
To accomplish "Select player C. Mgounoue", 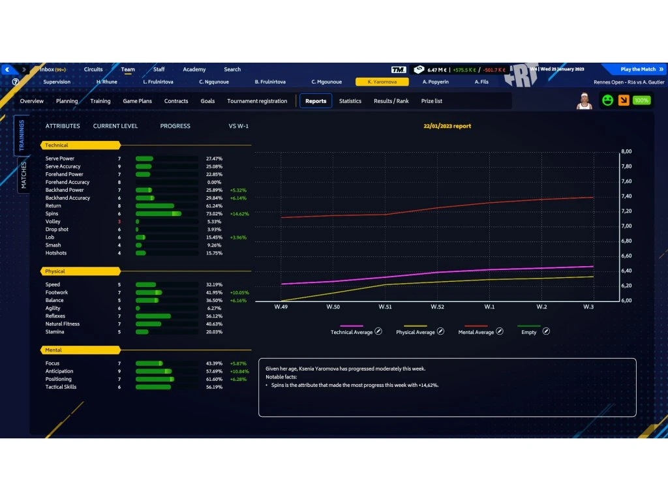I will tap(326, 82).
